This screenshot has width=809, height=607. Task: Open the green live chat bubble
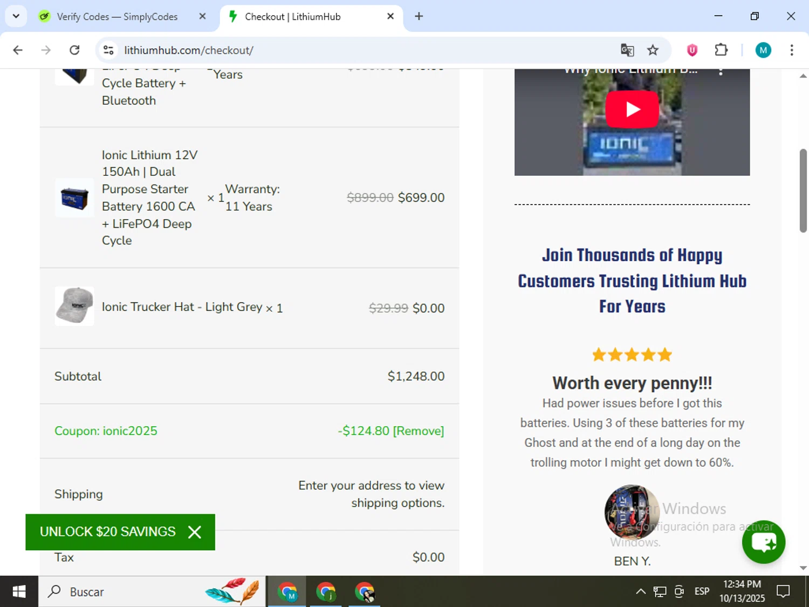click(x=764, y=542)
